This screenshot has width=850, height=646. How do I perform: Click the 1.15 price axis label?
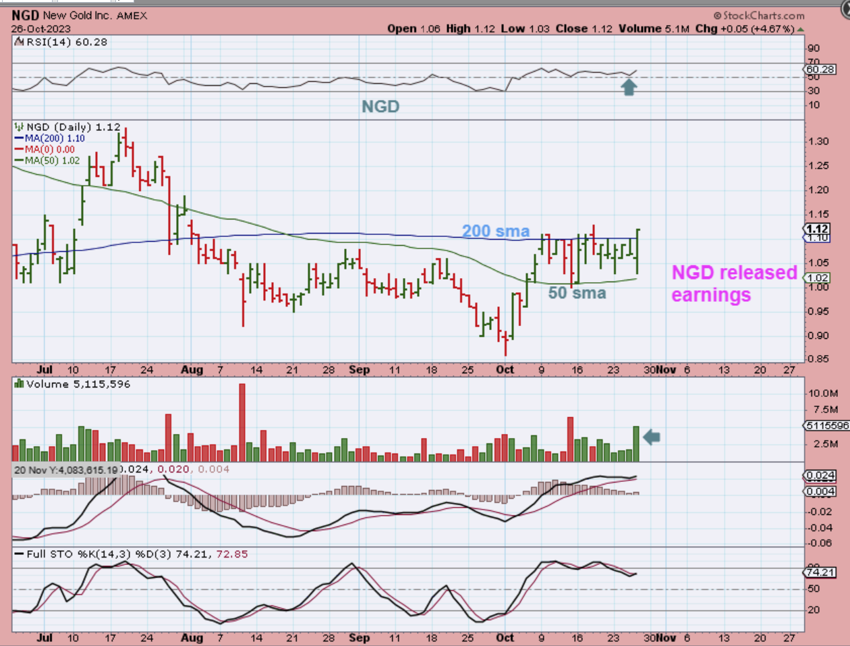(x=818, y=215)
